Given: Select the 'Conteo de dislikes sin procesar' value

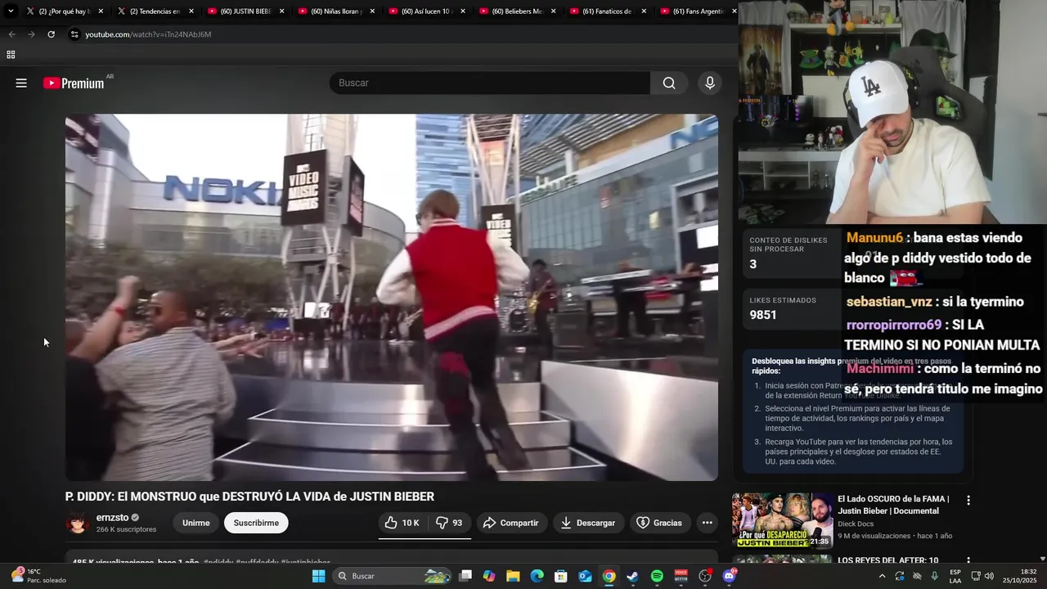Looking at the screenshot, I should 753,264.
